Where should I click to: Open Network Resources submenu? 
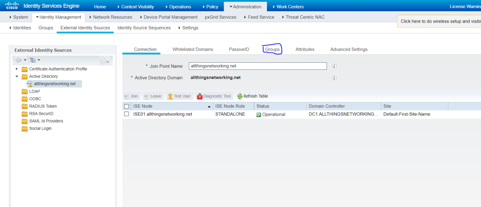110,17
